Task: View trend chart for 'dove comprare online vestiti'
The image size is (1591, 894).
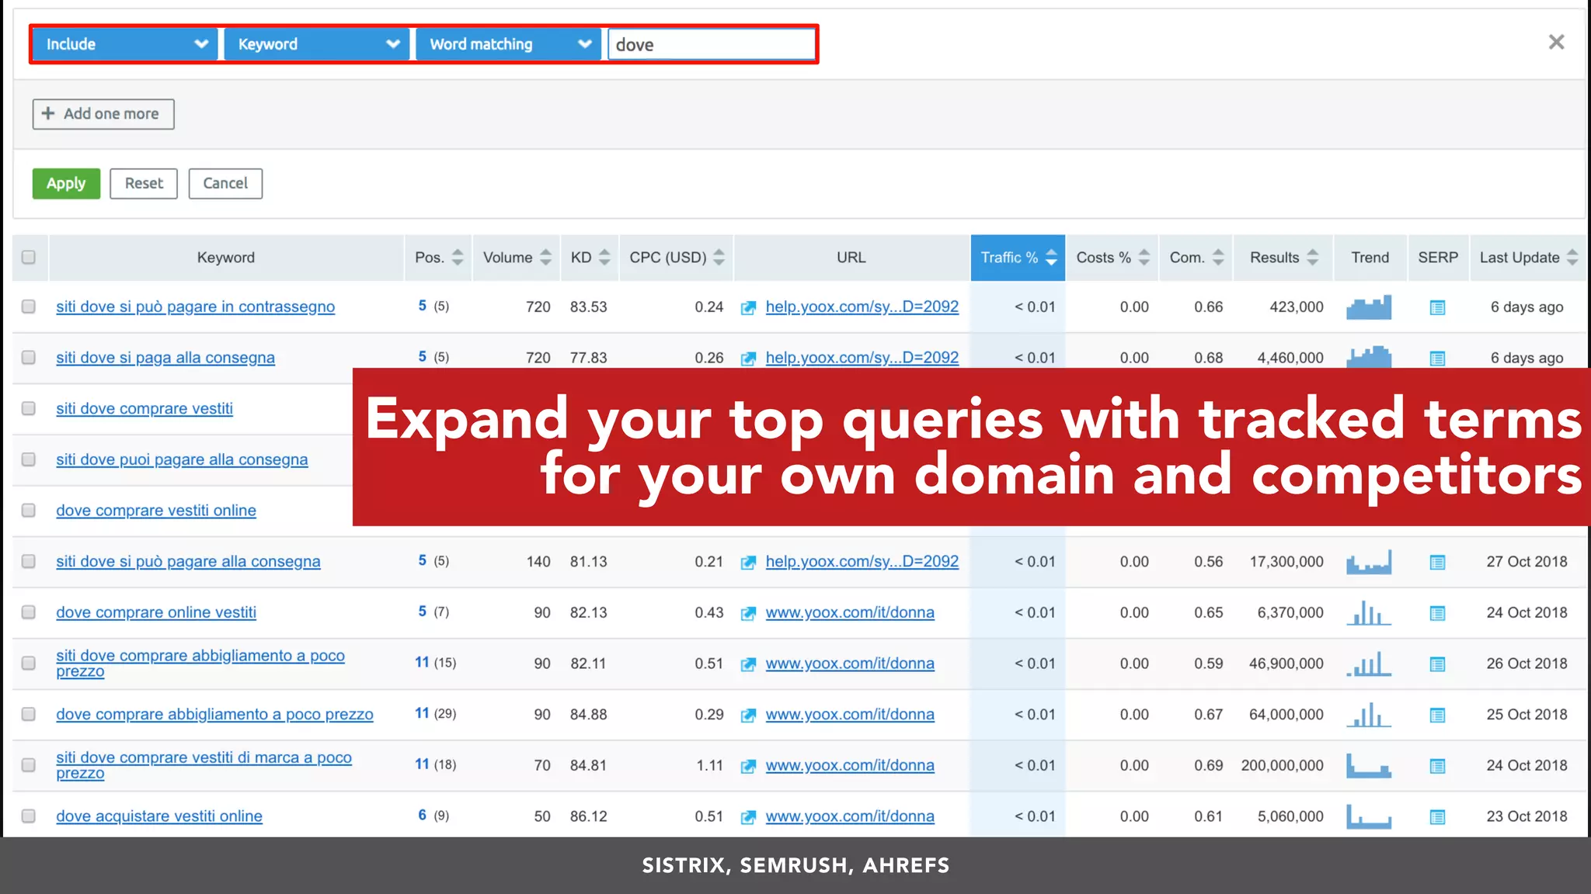Action: pos(1369,613)
